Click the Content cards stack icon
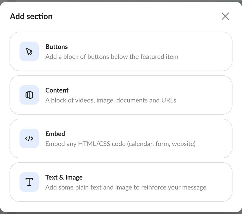 (x=29, y=95)
